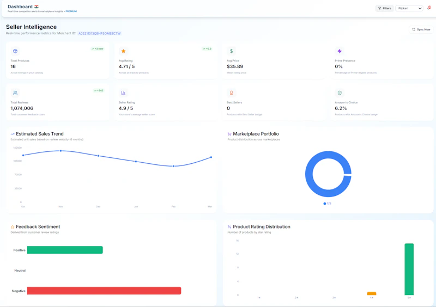The height and width of the screenshot is (307, 436).
Task: Click the Dashboard title
Action: 20,7
